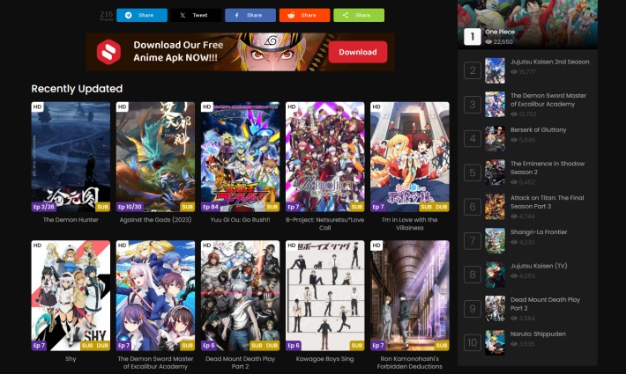Click the Shy title link below poster
The image size is (626, 374).
71,359
